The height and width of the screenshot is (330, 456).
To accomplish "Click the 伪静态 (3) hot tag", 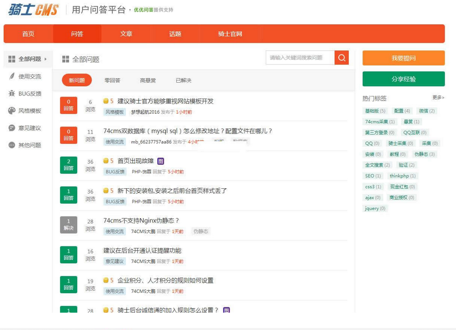I will pyautogui.click(x=424, y=154).
